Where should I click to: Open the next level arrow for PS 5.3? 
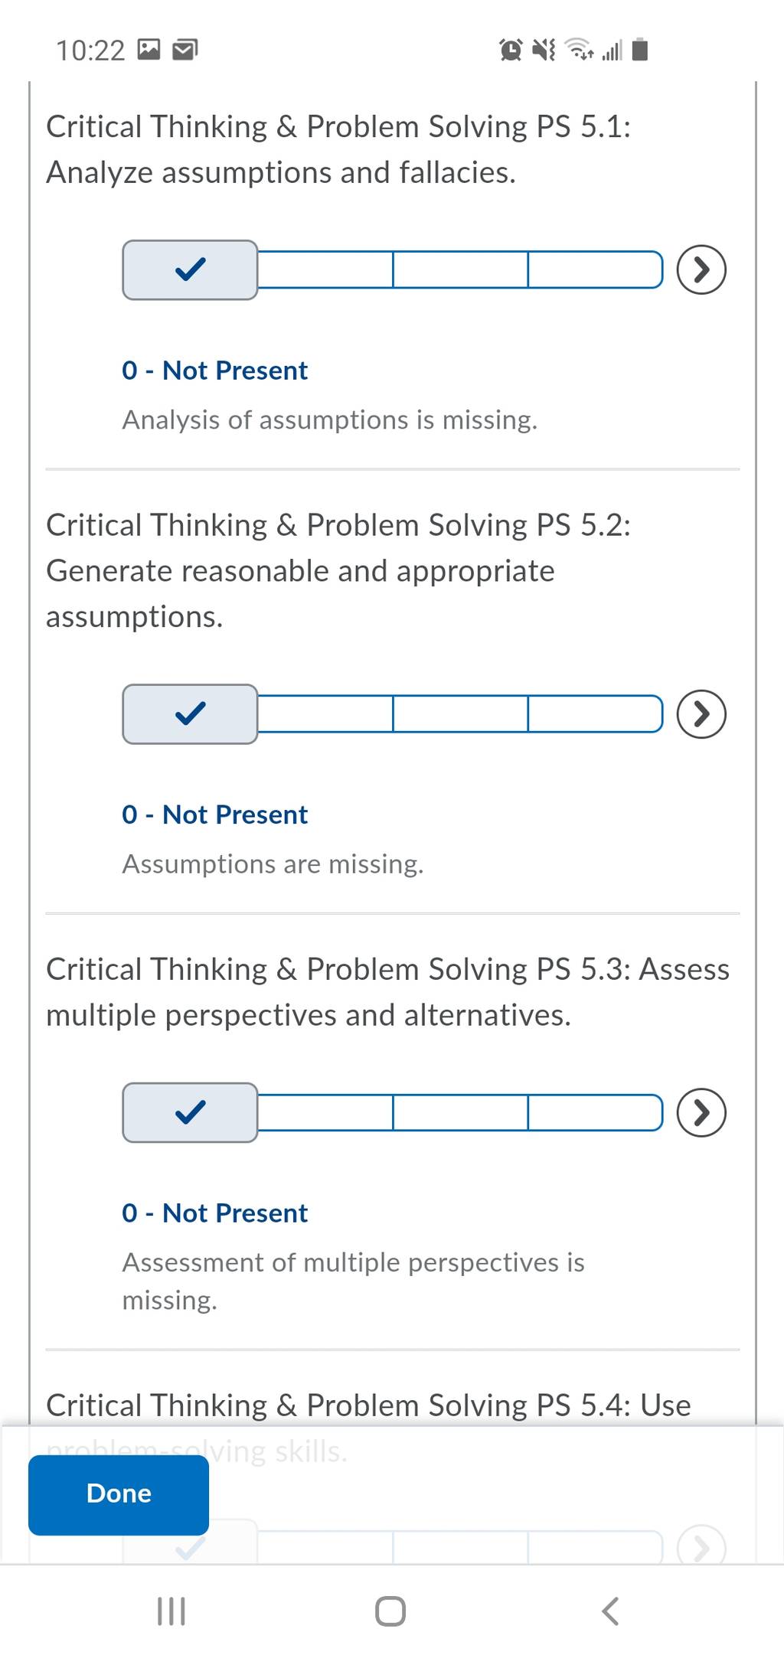click(701, 1111)
